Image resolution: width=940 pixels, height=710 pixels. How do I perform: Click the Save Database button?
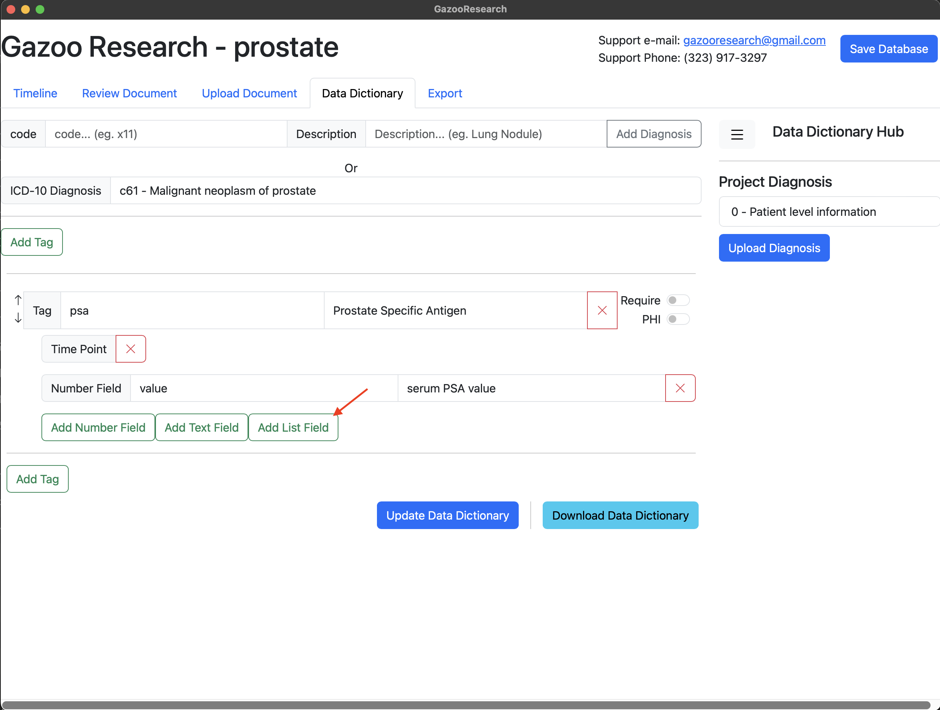pyautogui.click(x=888, y=49)
